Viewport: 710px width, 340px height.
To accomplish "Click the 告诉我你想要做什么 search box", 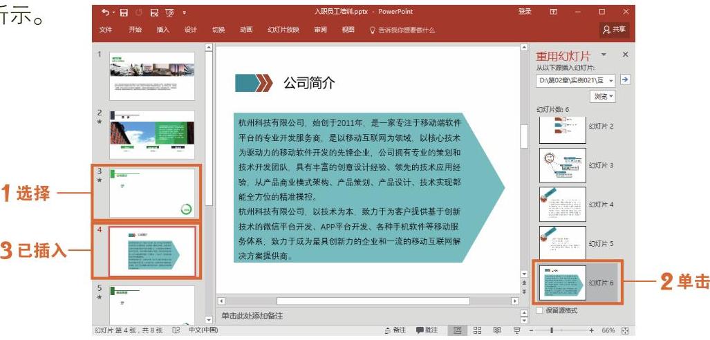I will pyautogui.click(x=402, y=30).
